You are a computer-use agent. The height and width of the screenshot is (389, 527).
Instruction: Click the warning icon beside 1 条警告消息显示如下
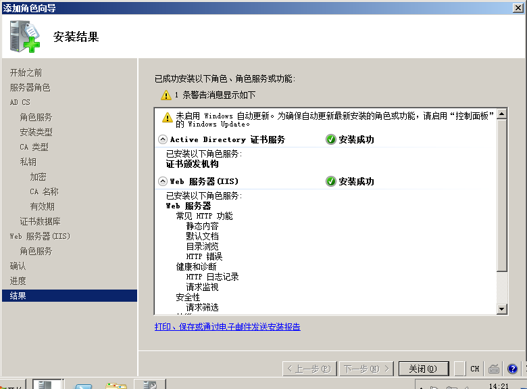(166, 95)
